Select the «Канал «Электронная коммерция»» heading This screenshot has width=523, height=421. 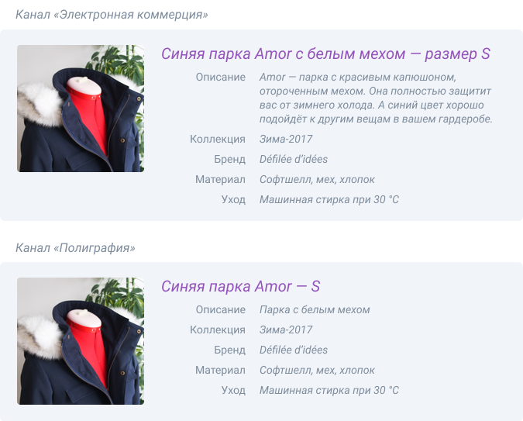(112, 15)
